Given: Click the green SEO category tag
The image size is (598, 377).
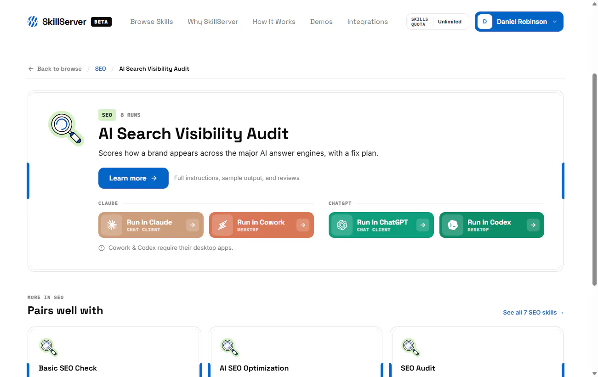Looking at the screenshot, I should pyautogui.click(x=107, y=115).
